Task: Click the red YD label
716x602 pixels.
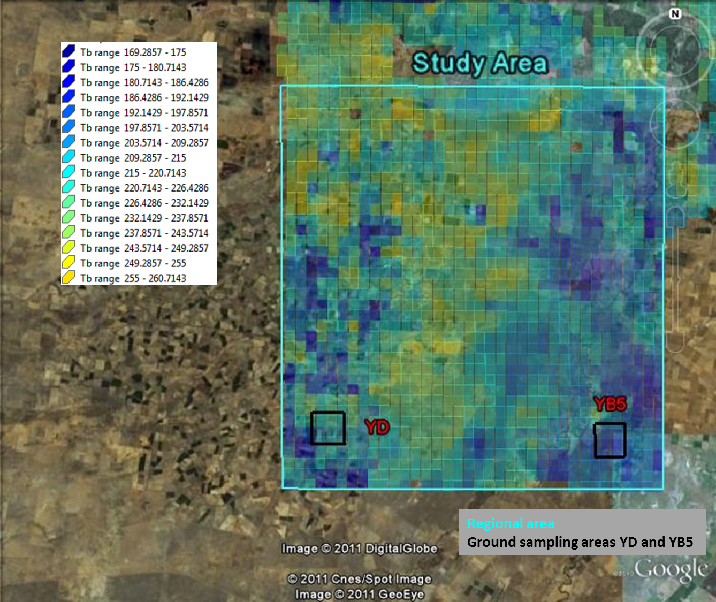Action: 377,427
